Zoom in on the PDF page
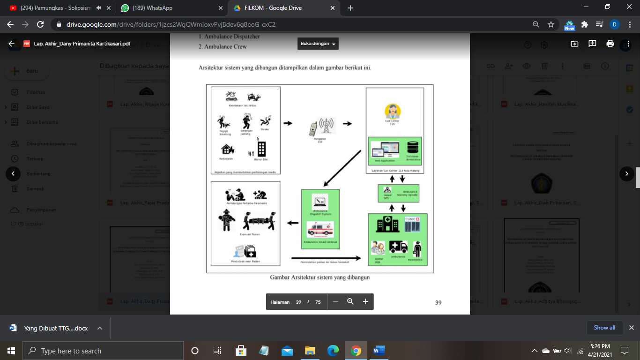This screenshot has width=640, height=360. click(365, 302)
